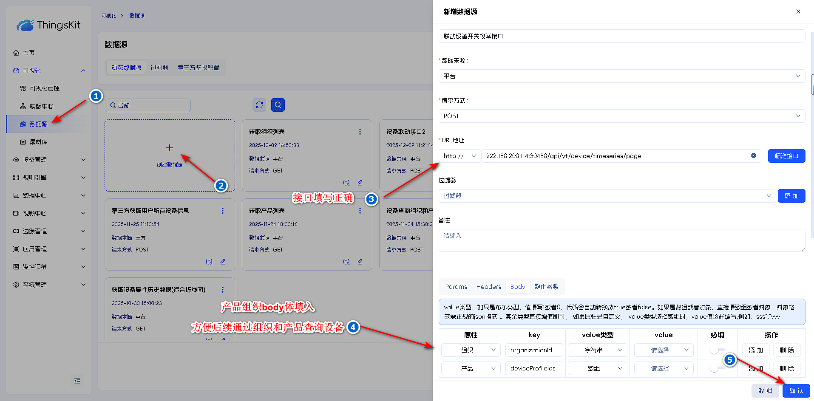Toggle the required switch for organizationId row
Screen dimensions: 814x401
[x=717, y=350]
